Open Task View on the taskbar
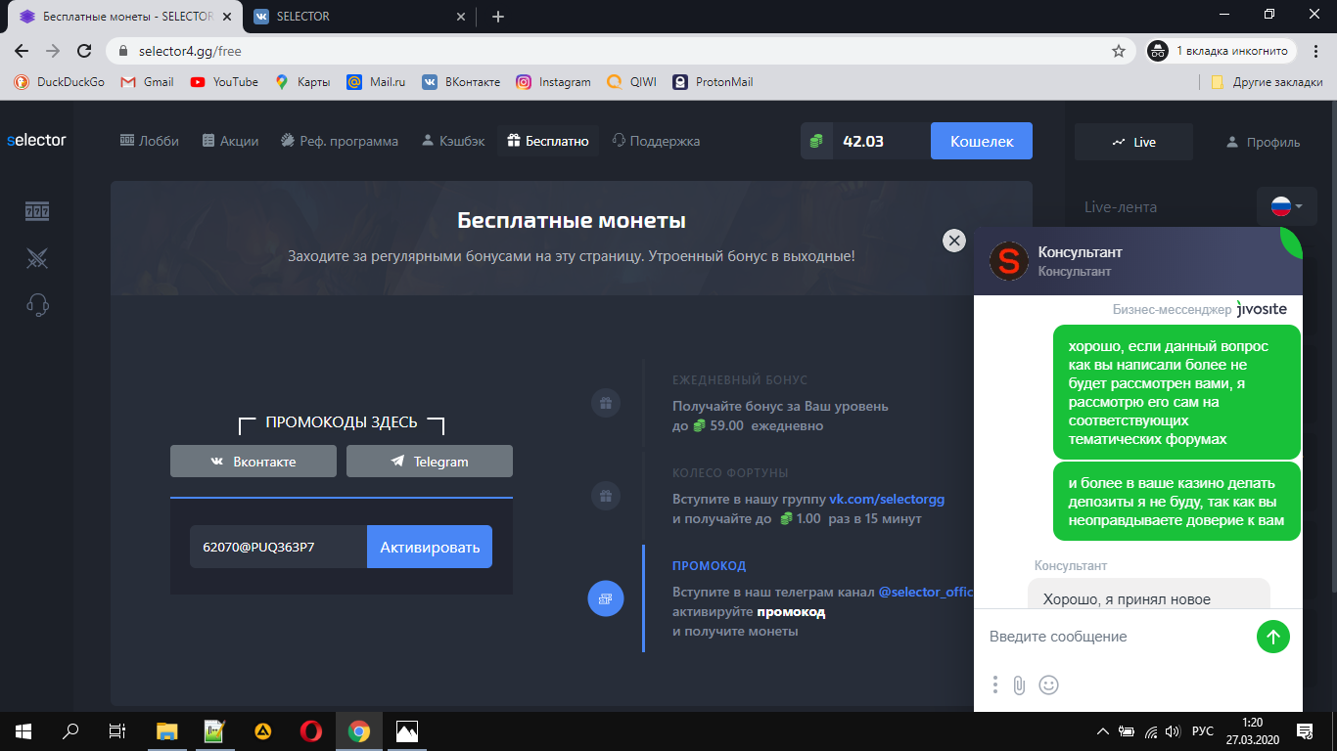 (x=117, y=730)
